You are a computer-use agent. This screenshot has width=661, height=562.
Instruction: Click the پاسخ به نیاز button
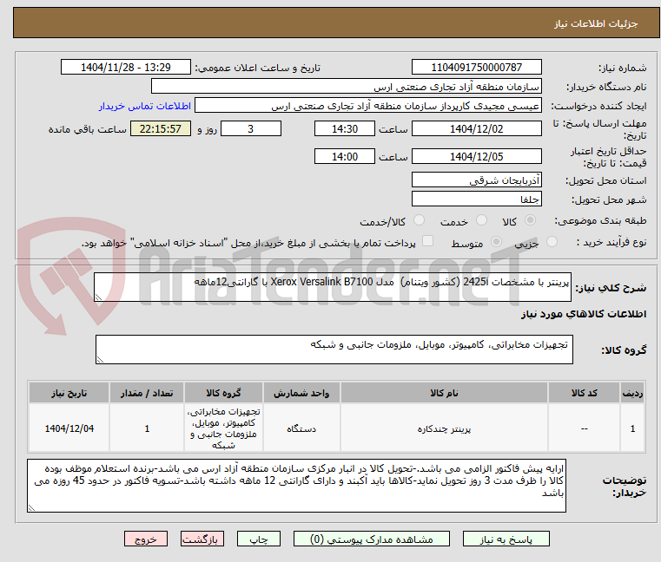point(506,539)
